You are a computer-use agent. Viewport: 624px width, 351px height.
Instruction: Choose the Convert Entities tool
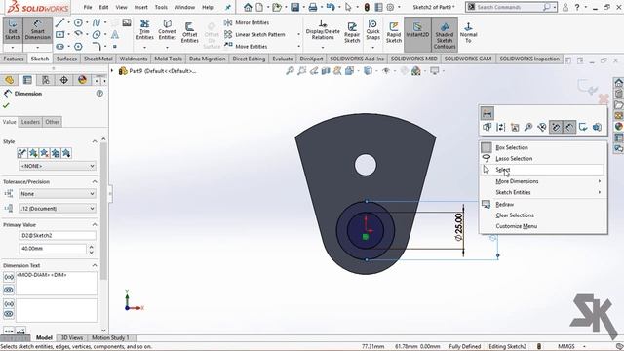click(x=167, y=30)
